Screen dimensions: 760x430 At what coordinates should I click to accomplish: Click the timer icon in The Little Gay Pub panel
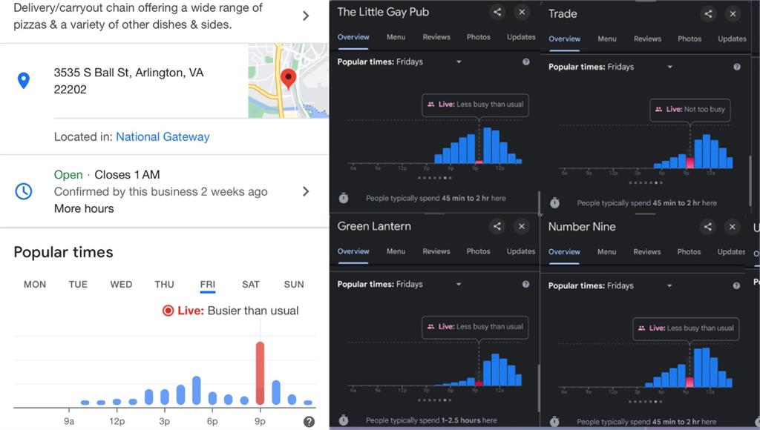pyautogui.click(x=344, y=197)
